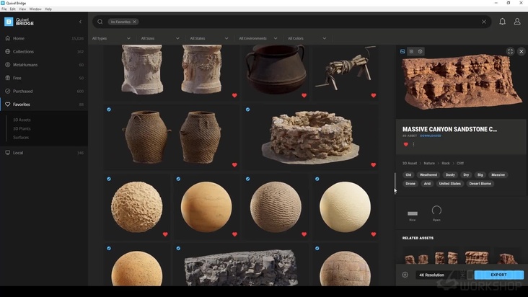Select the 'Desert Biome' tag
This screenshot has height=297, width=528.
click(x=480, y=183)
